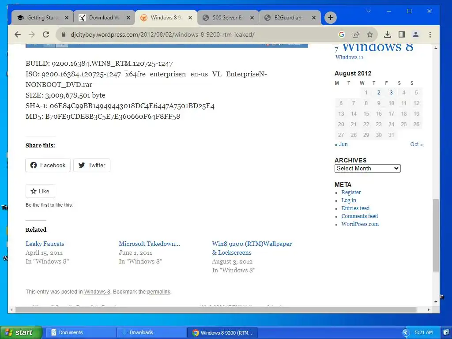
Task: Click the 5:21 AM taskbar clock
Action: point(424,332)
